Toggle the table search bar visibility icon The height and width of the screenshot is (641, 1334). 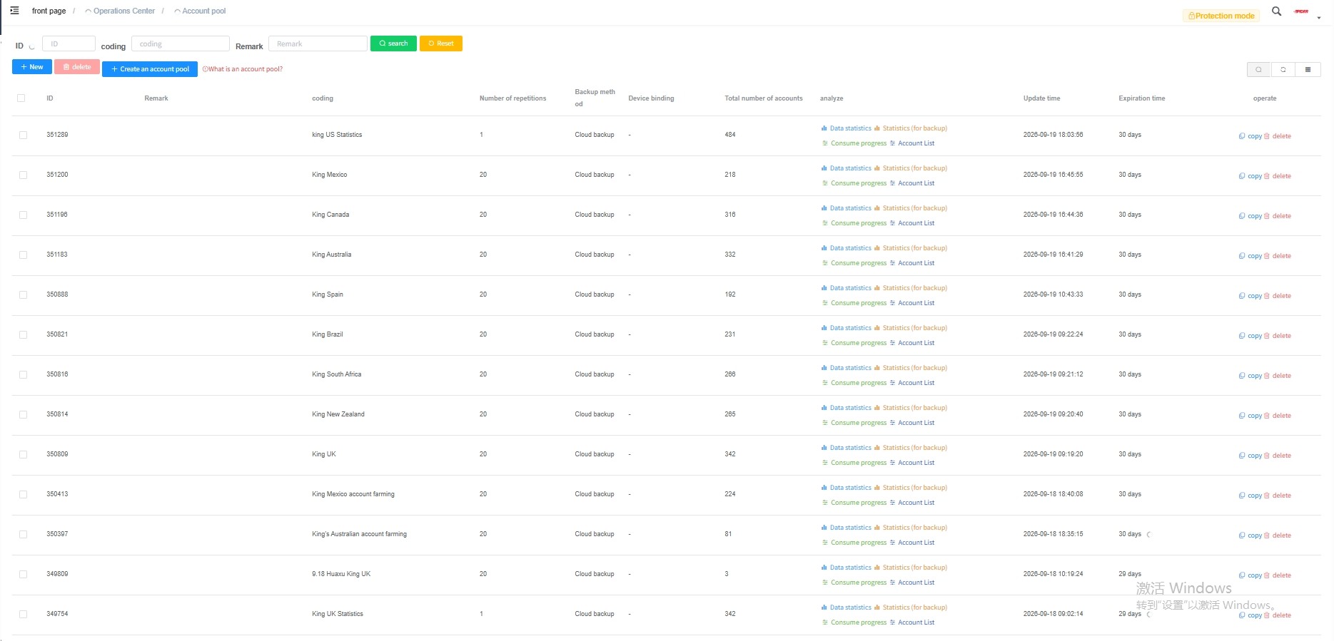coord(1258,70)
